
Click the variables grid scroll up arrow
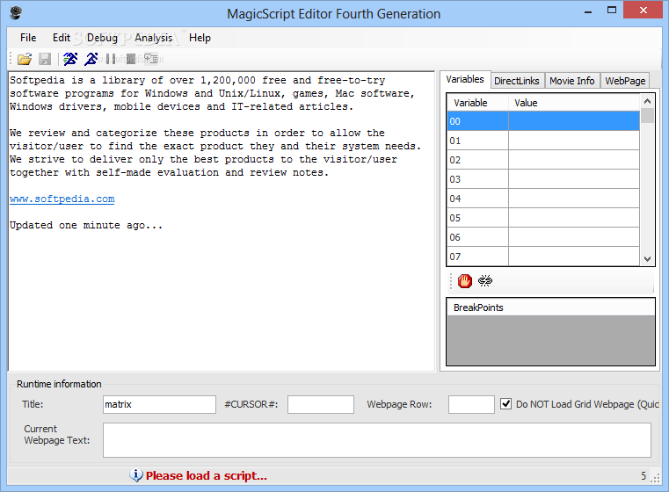coord(647,101)
